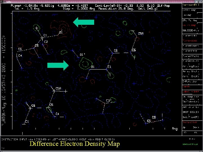Select the Del Cntr Lv option
The height and width of the screenshot is (152, 203).
point(191,107)
